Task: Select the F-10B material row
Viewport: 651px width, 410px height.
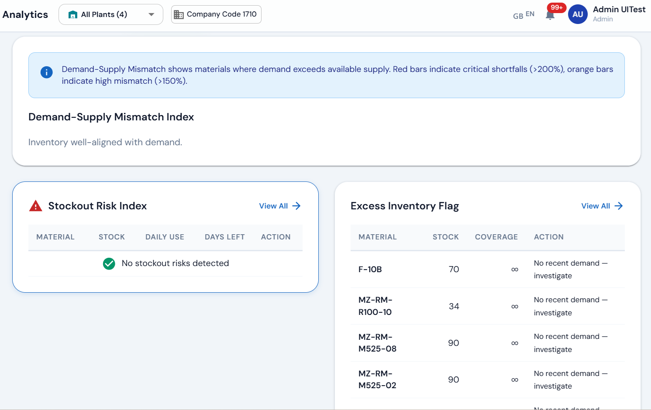Action: click(370, 270)
